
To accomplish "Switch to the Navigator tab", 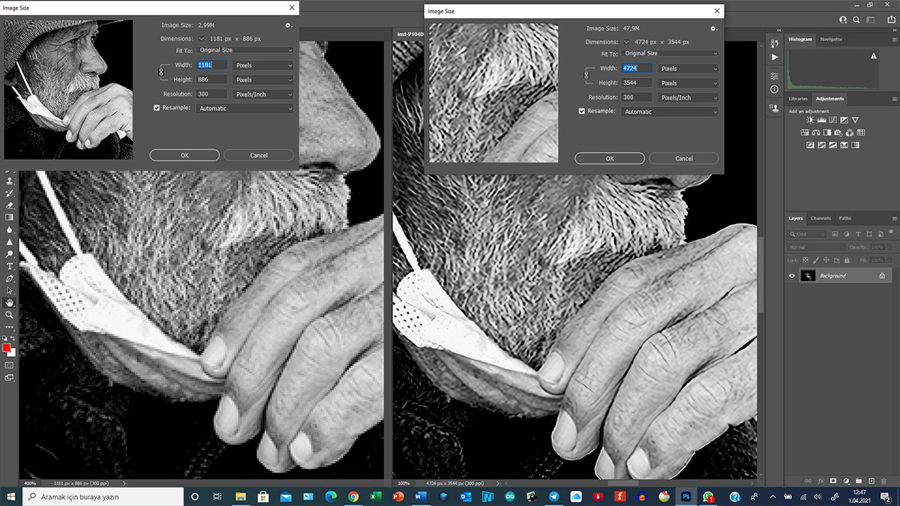I will pos(831,39).
